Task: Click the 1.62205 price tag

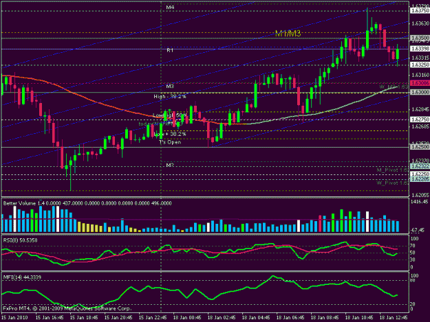Action: click(420, 179)
